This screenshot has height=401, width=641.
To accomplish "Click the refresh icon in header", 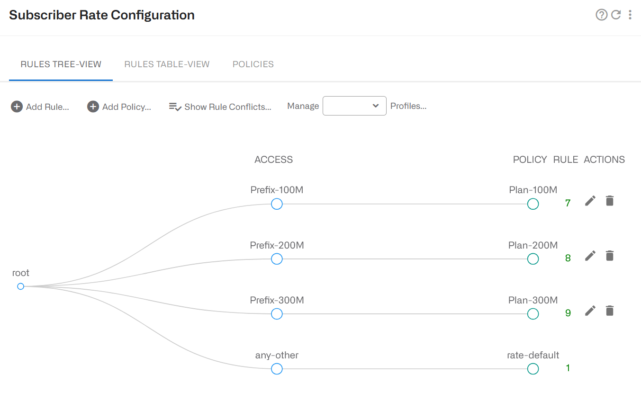I will [616, 15].
